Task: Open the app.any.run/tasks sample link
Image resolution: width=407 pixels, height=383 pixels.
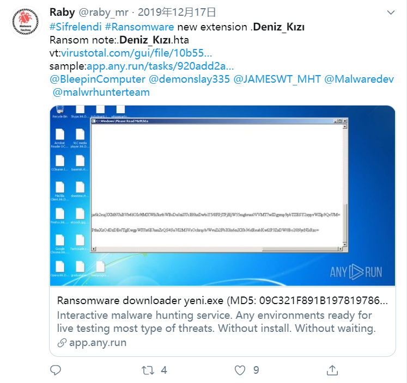Action: [160, 66]
